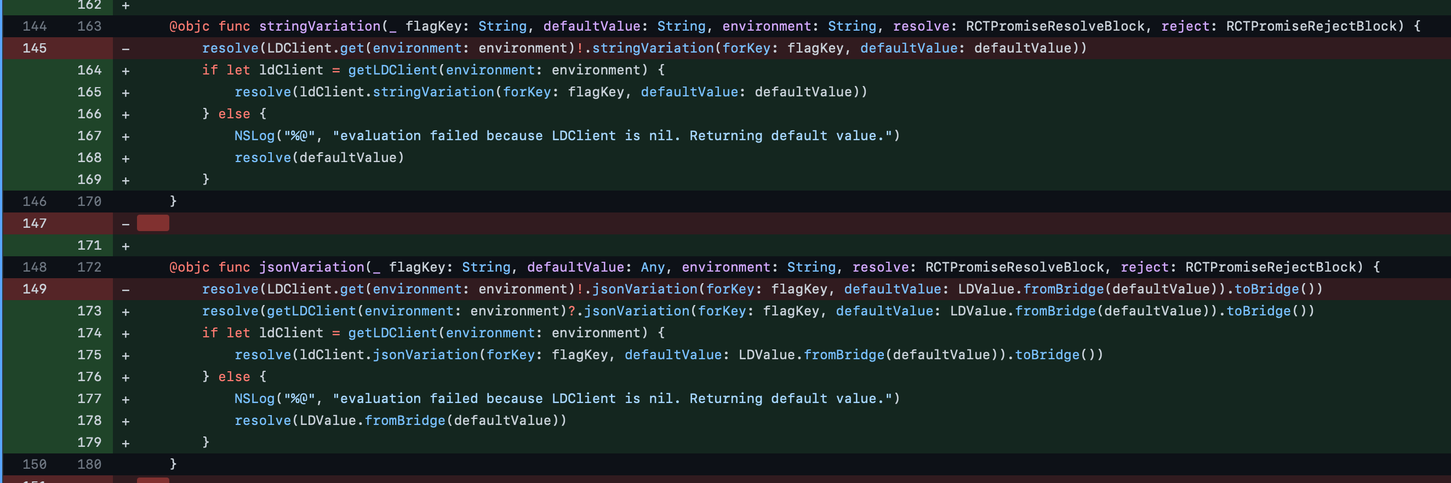Click the else keyword on line 176
This screenshot has width=1451, height=483.
click(x=234, y=377)
